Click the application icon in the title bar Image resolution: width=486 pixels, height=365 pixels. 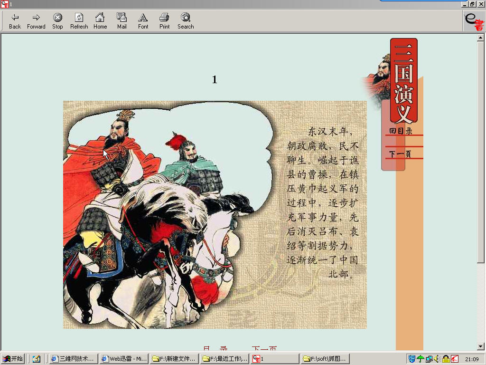coord(4,4)
